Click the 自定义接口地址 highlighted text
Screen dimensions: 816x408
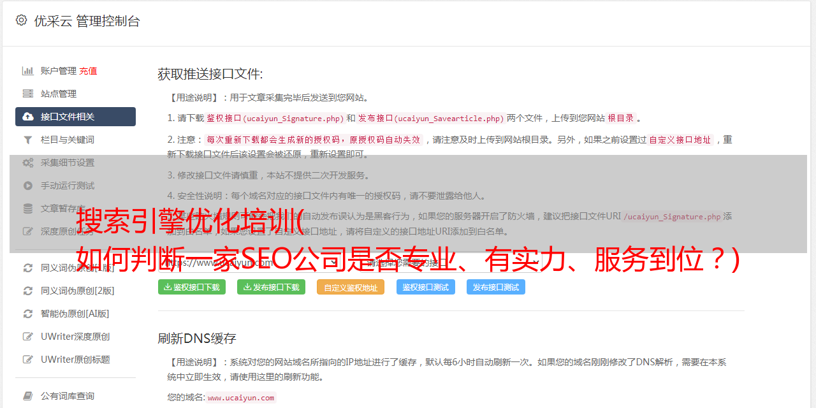[x=680, y=140]
